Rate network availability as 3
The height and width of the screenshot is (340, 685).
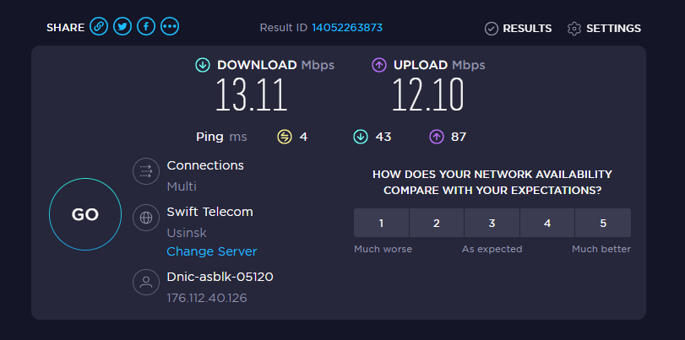click(492, 224)
